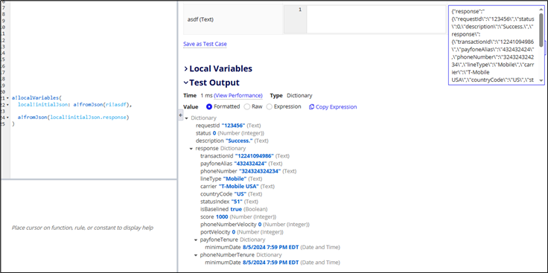
Task: Open the View Performance link
Action: [x=238, y=95]
